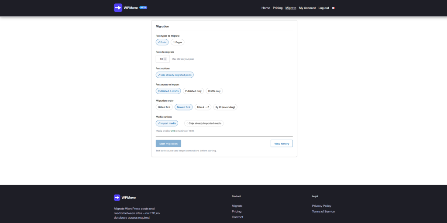The width and height of the screenshot is (447, 223).
Task: Open View history
Action: (282, 144)
